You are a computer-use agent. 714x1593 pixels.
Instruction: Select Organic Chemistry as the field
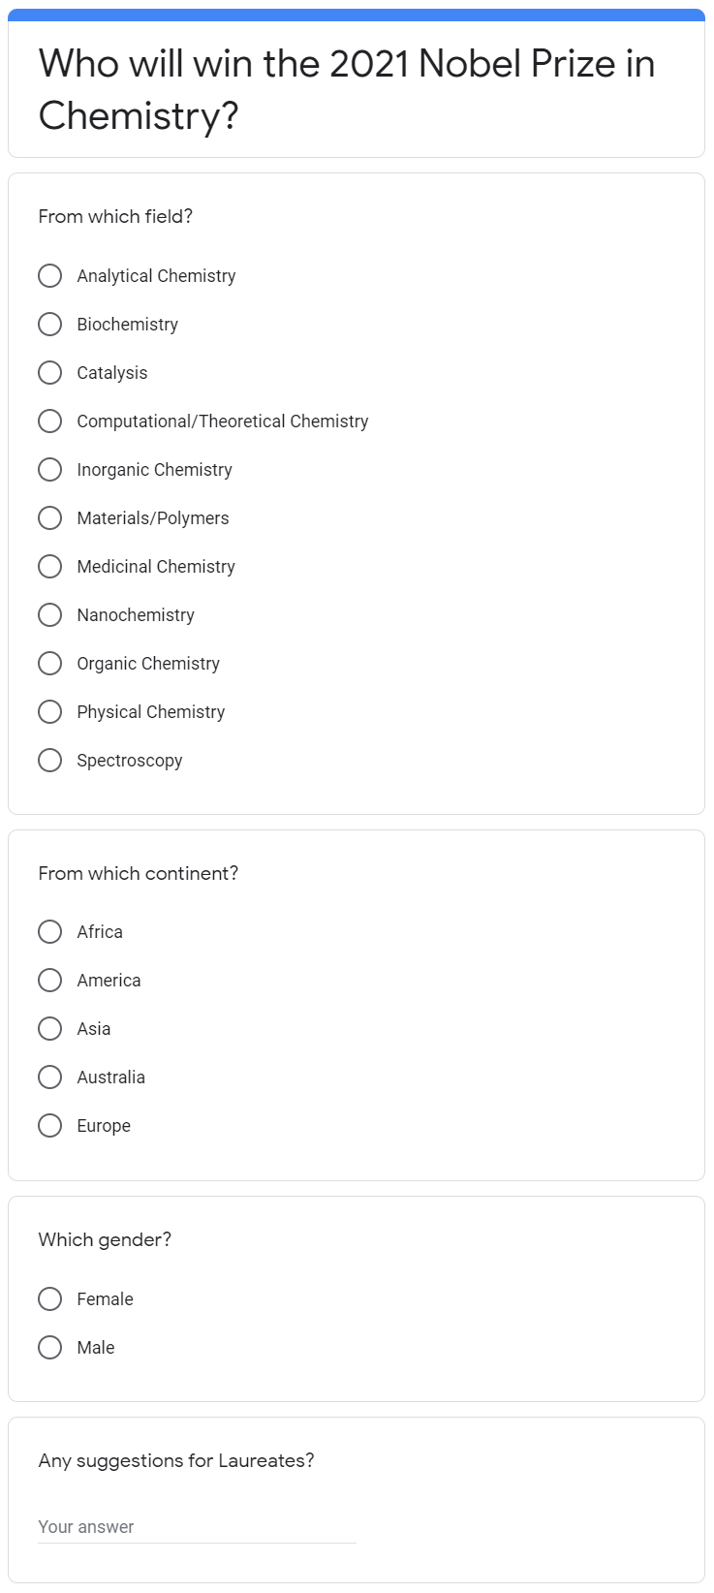click(x=50, y=664)
